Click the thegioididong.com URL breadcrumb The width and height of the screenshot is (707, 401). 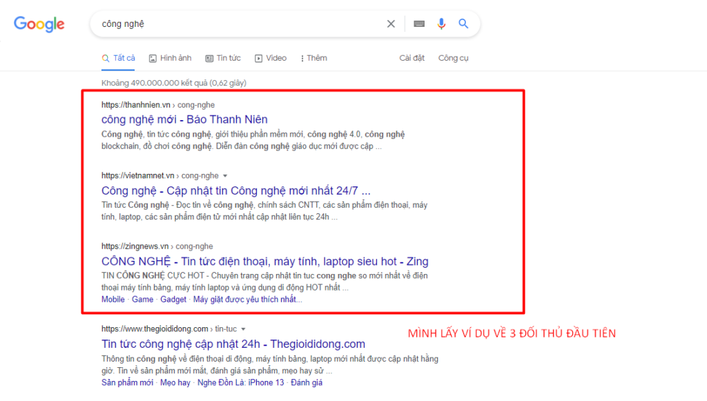coord(169,329)
